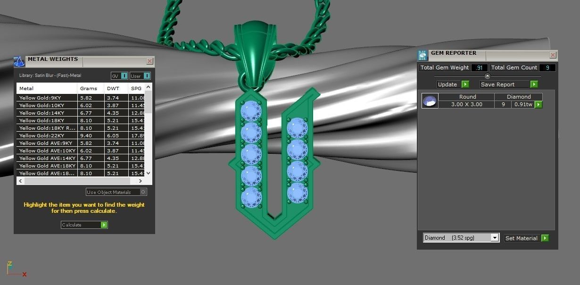
Task: Click green arrow on Calculate button
Action: 104,225
